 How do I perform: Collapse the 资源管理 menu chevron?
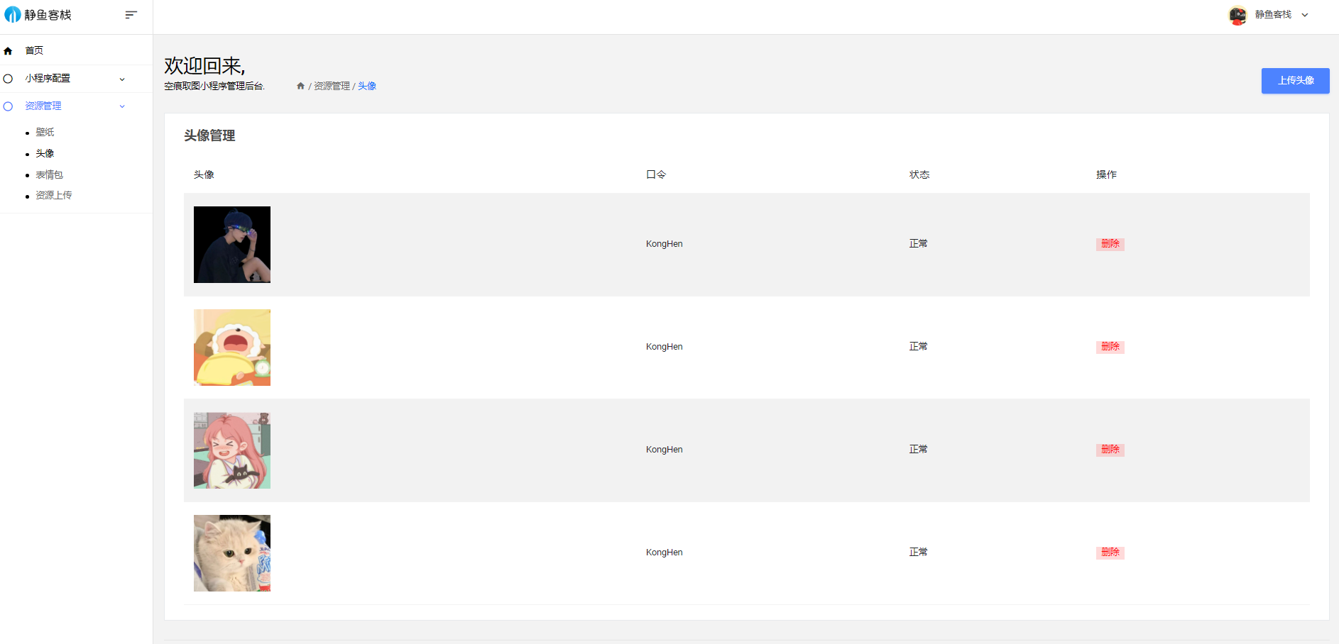(x=122, y=106)
